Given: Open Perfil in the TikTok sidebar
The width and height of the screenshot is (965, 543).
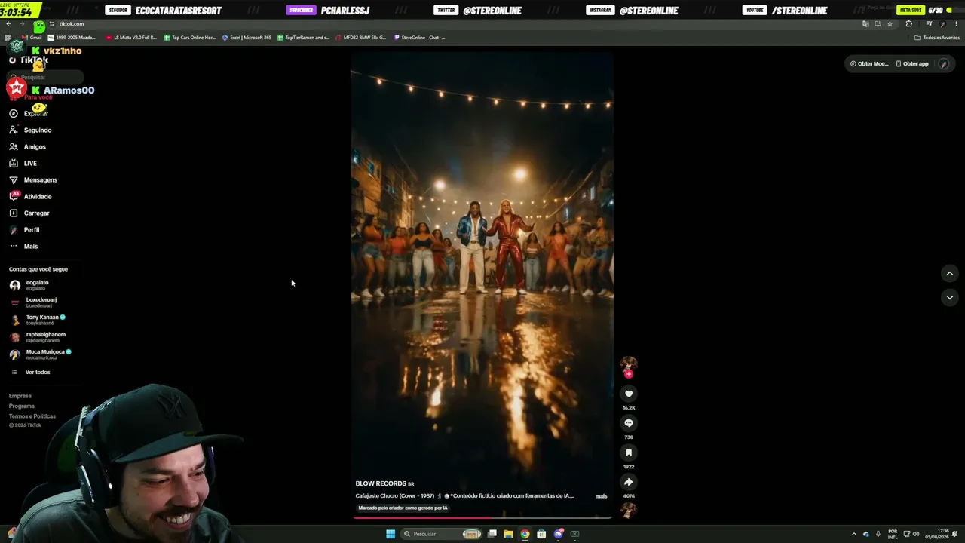Looking at the screenshot, I should coord(24,230).
